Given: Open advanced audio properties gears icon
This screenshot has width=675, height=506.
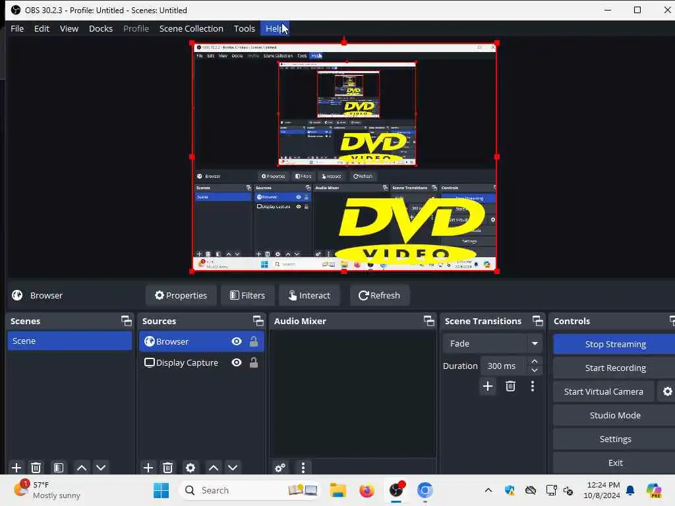Looking at the screenshot, I should click(279, 467).
